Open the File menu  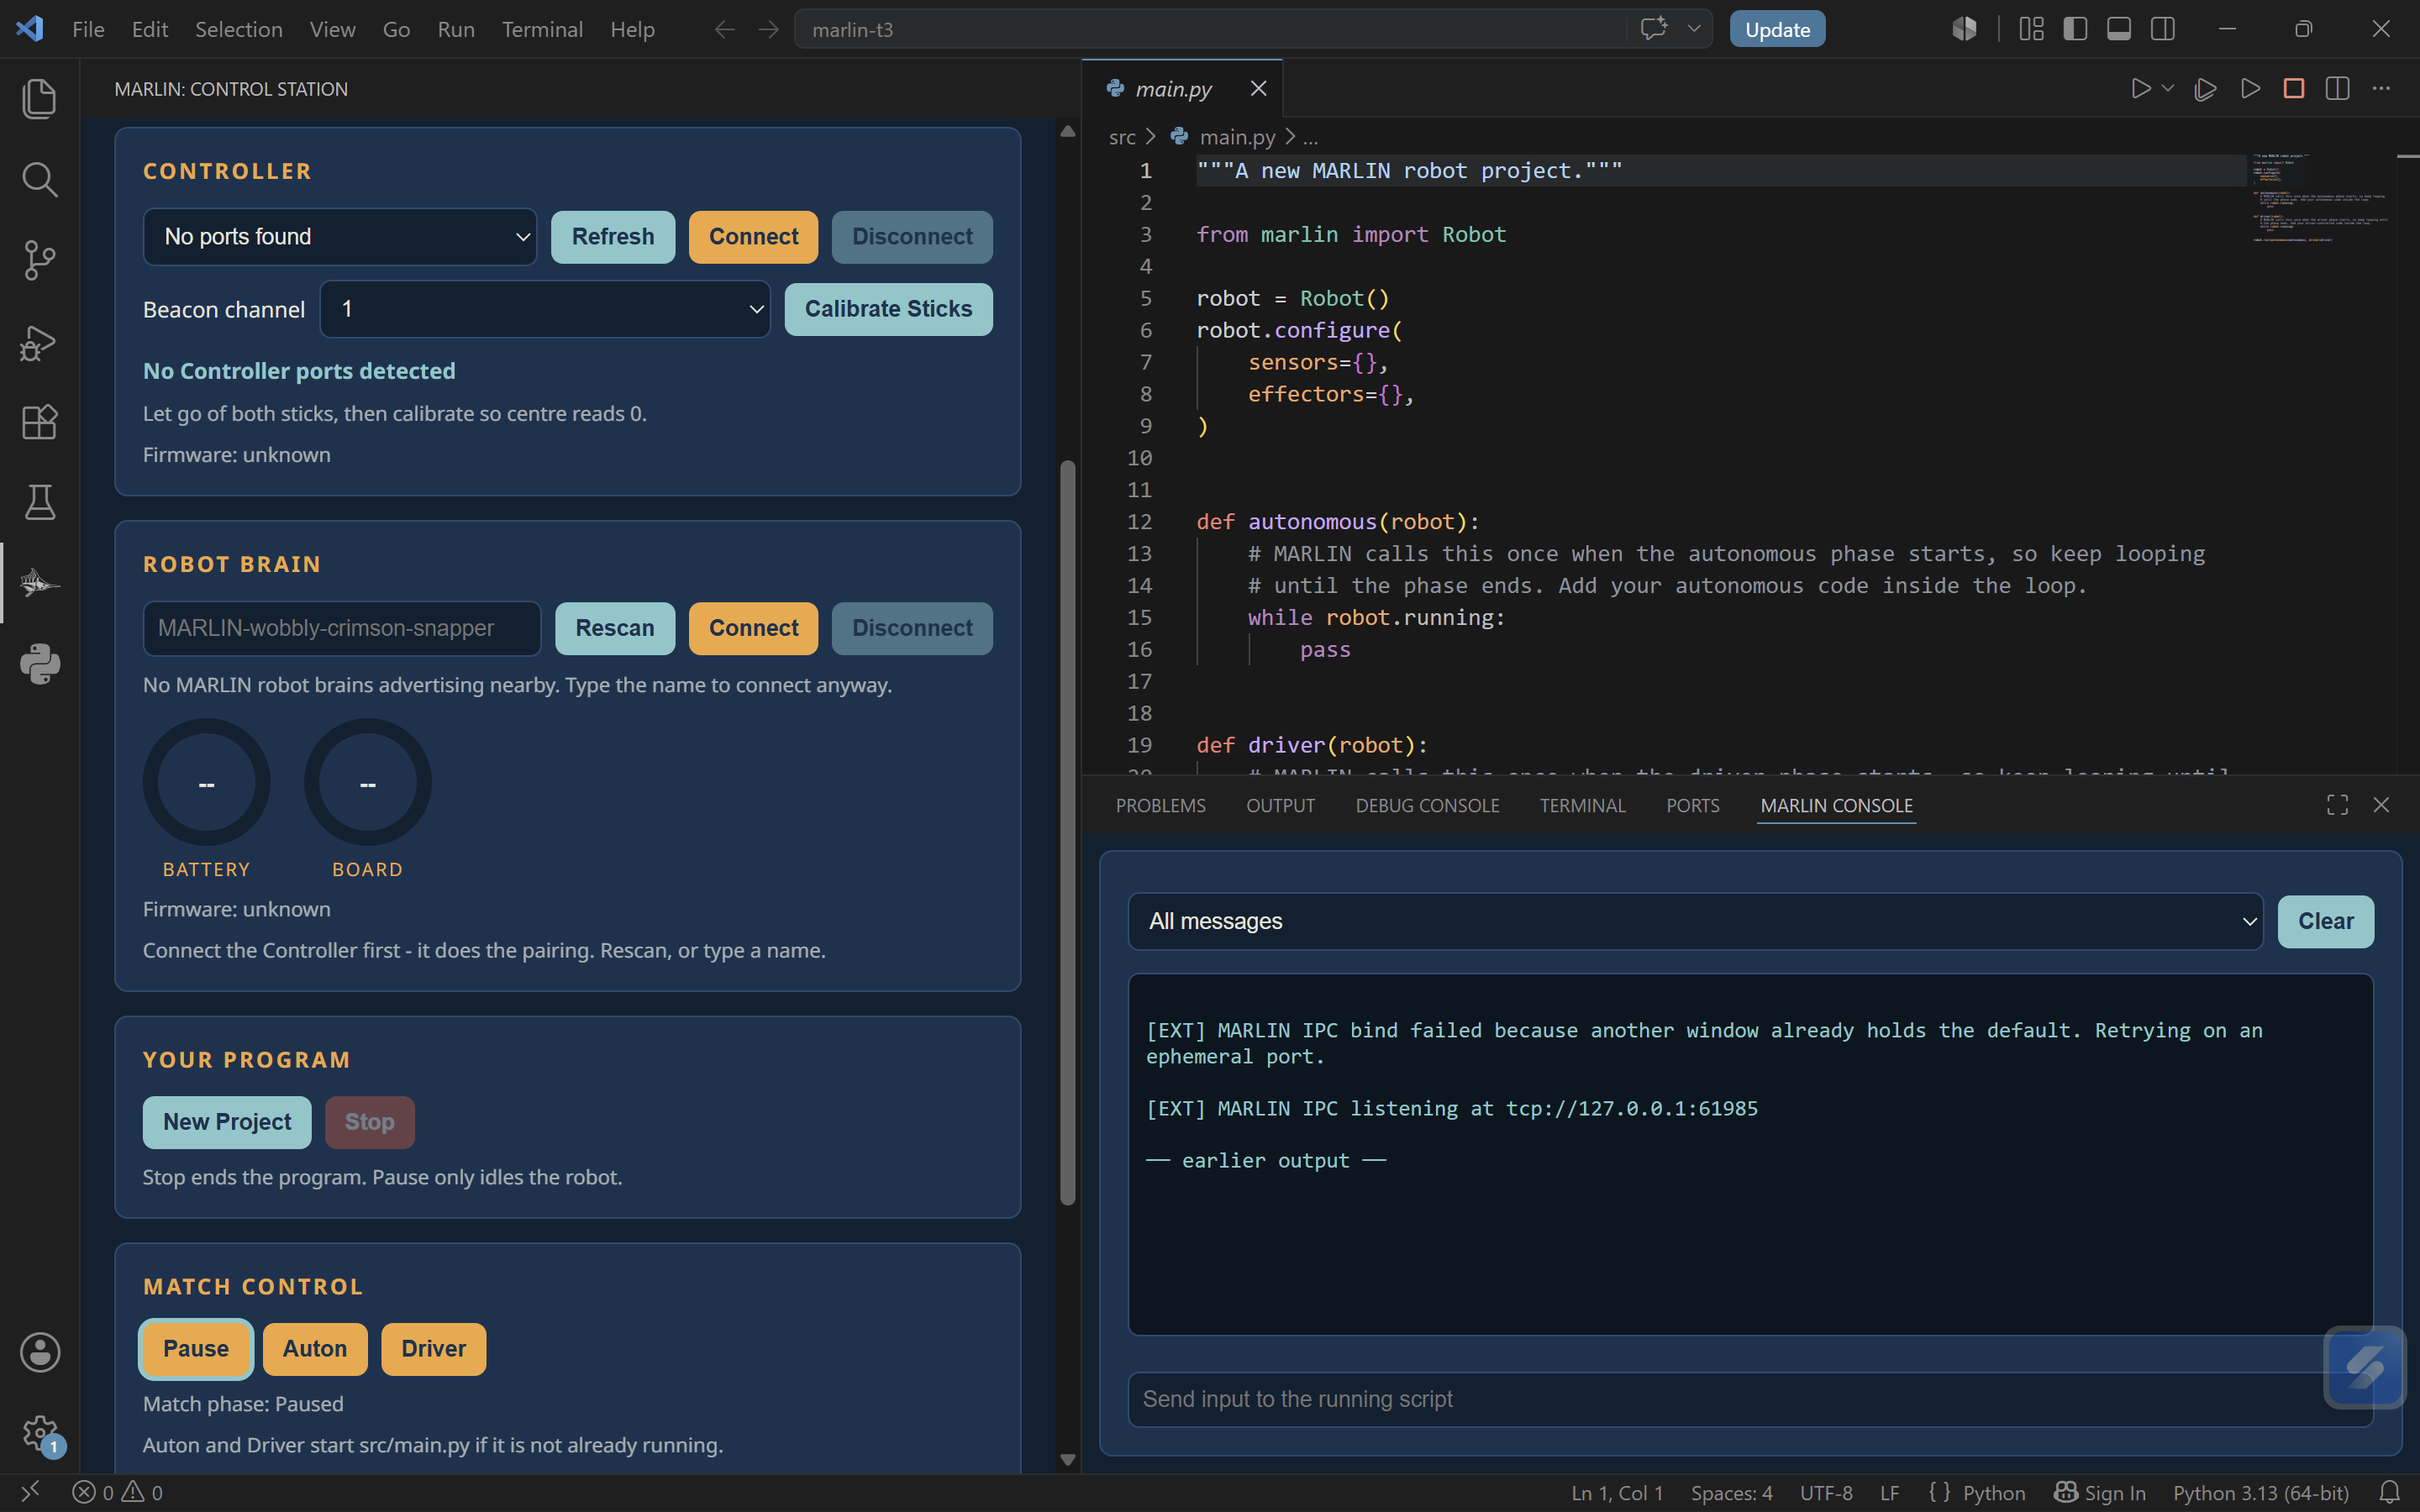88,30
